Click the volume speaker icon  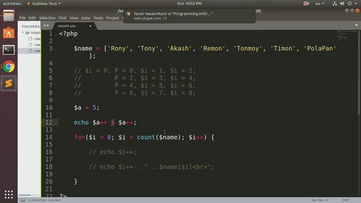pos(342,3)
